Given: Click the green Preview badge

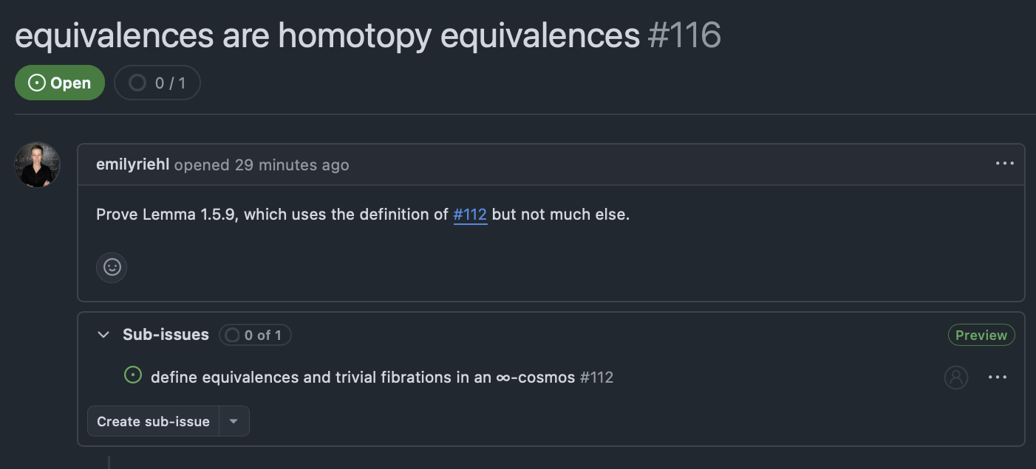Looking at the screenshot, I should click(x=981, y=336).
